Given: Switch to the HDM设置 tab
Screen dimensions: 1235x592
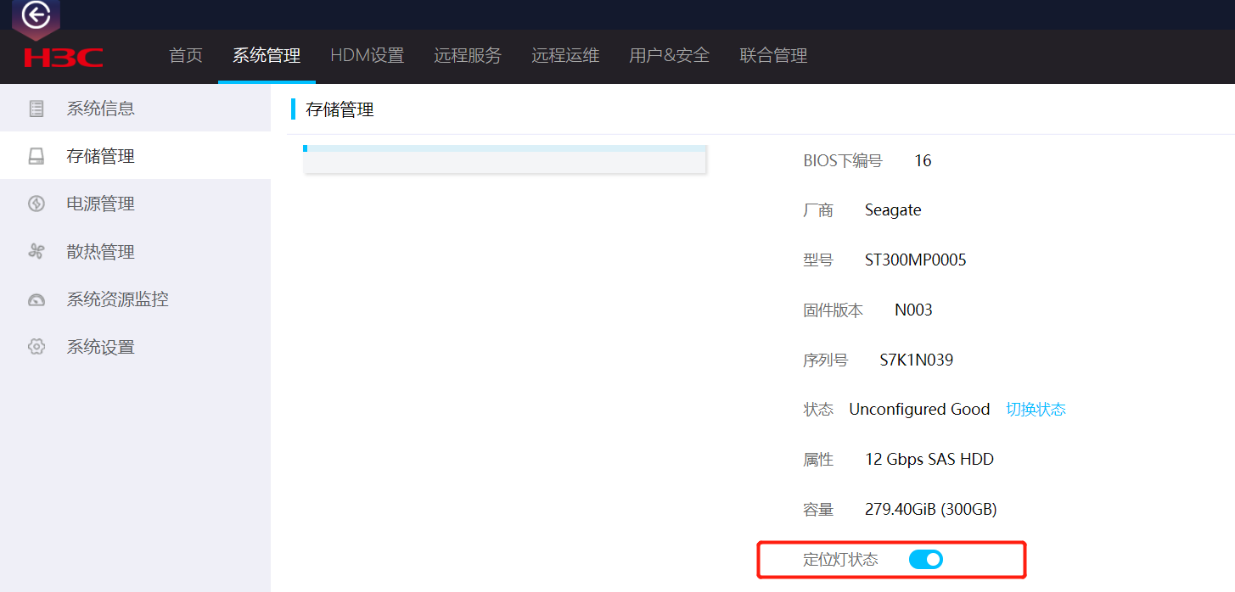Looking at the screenshot, I should [x=367, y=56].
